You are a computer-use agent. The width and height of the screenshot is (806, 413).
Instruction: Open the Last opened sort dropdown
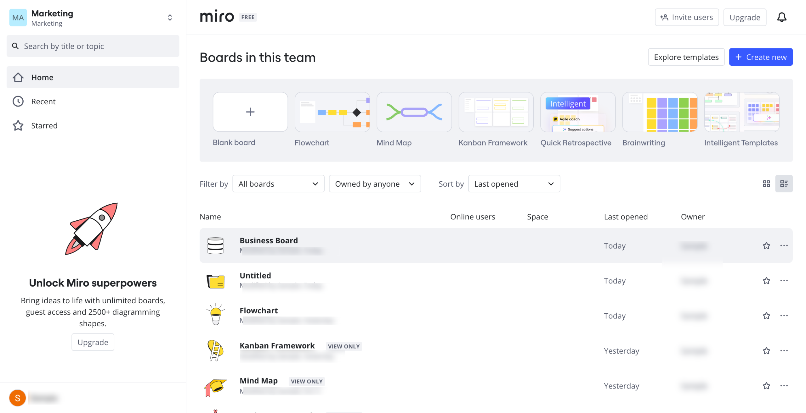514,184
